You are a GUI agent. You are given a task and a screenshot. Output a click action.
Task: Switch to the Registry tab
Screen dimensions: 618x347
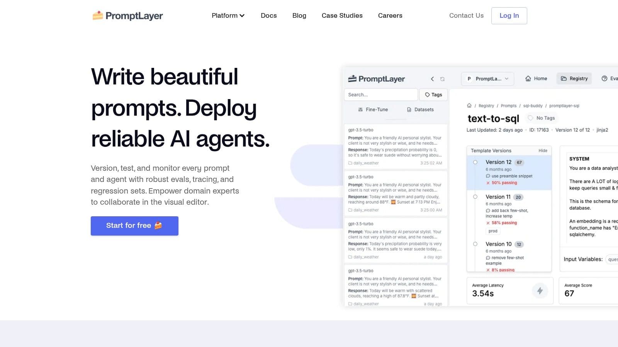tap(574, 79)
